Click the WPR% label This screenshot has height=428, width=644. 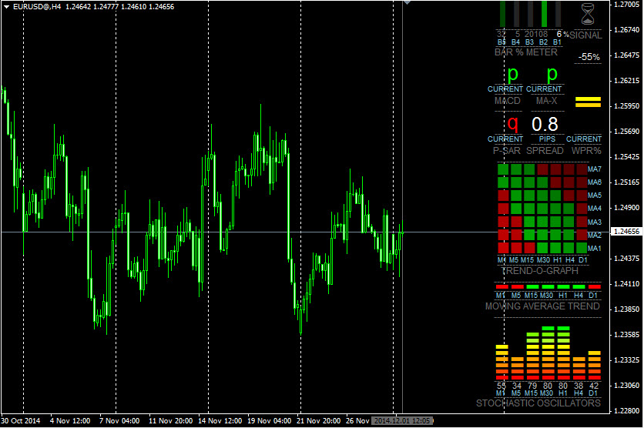pos(586,151)
